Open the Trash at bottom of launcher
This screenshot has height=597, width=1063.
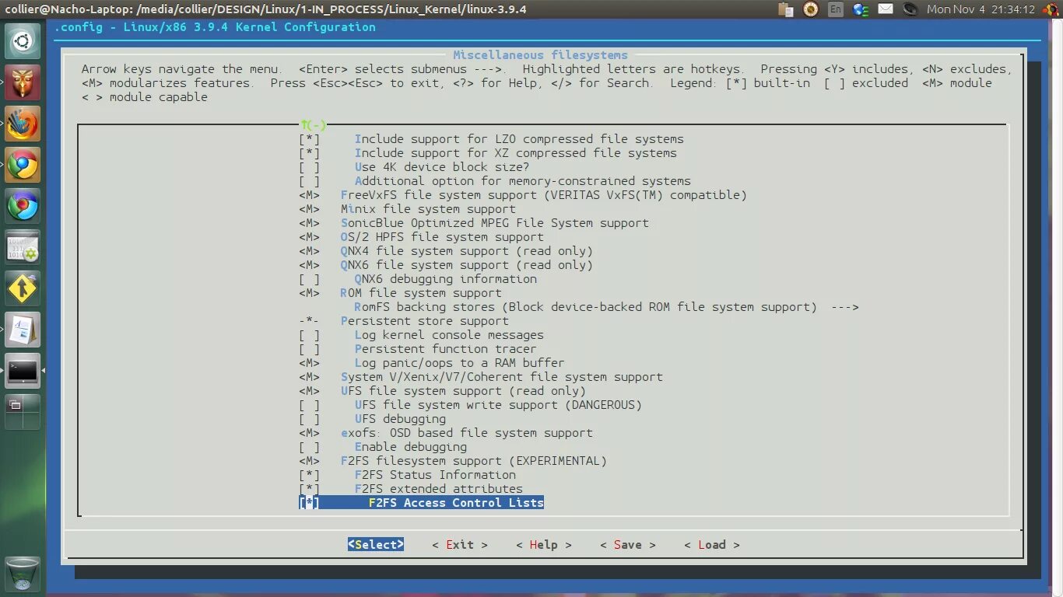[23, 574]
